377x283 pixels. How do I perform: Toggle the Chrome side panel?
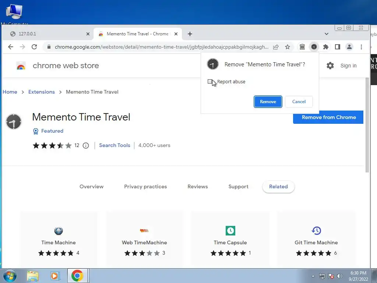[338, 47]
